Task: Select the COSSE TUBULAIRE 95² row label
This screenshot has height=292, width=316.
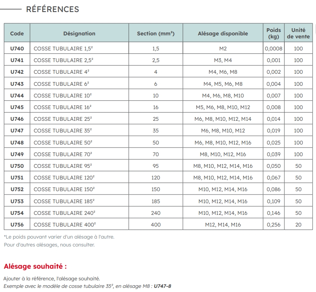Action: point(63,166)
